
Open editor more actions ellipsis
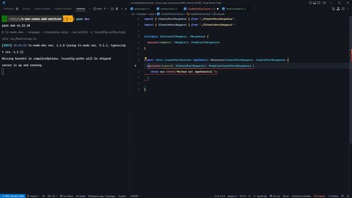[348, 9]
